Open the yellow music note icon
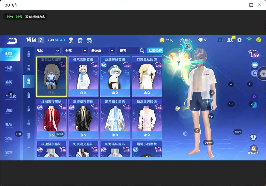The width and height of the screenshot is (266, 186). [258, 40]
